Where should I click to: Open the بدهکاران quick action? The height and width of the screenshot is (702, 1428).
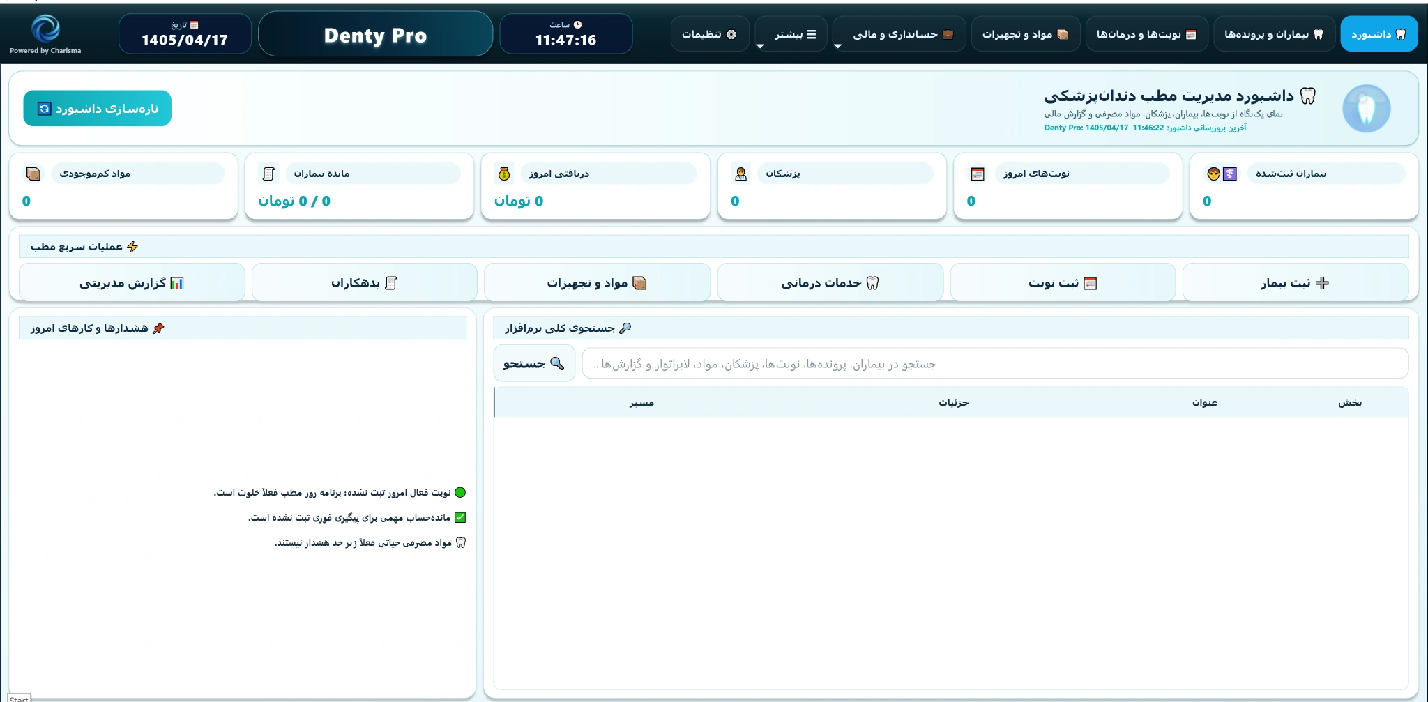tap(364, 282)
